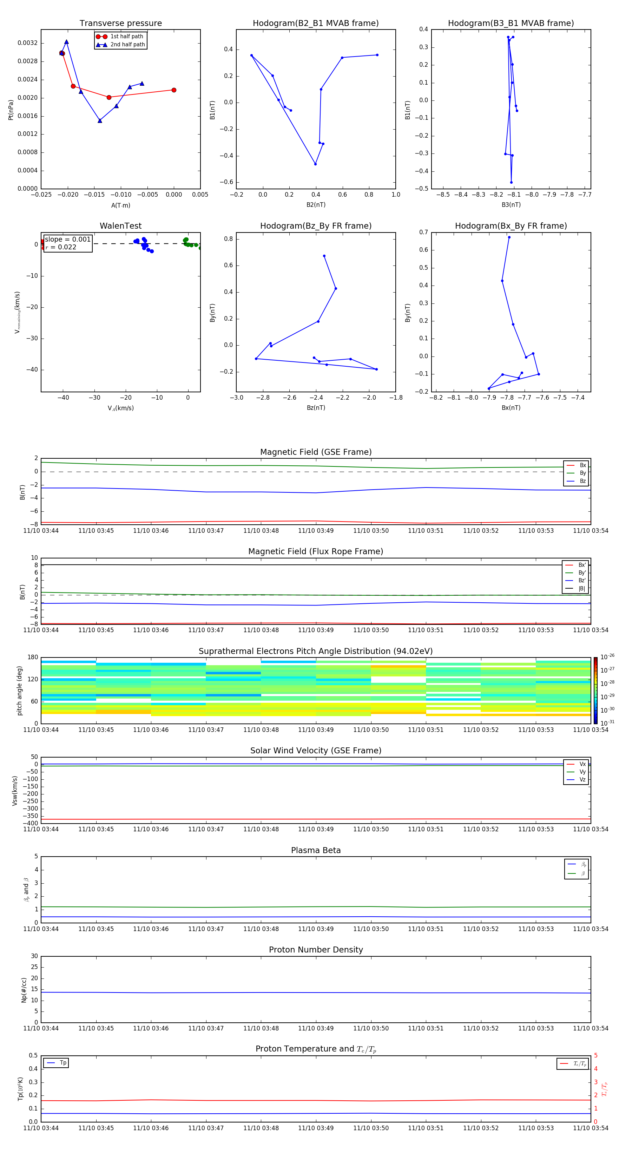Click the 'Bx(nT)' axis label of FR hodogram
This screenshot has width=632, height=1159.
pyautogui.click(x=511, y=408)
